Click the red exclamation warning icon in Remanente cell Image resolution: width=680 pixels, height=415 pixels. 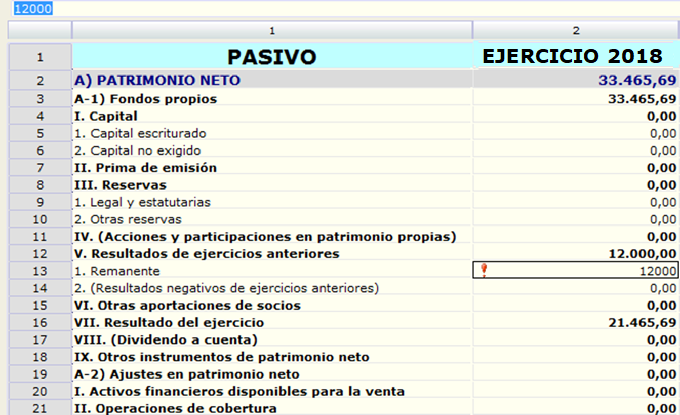pos(484,271)
